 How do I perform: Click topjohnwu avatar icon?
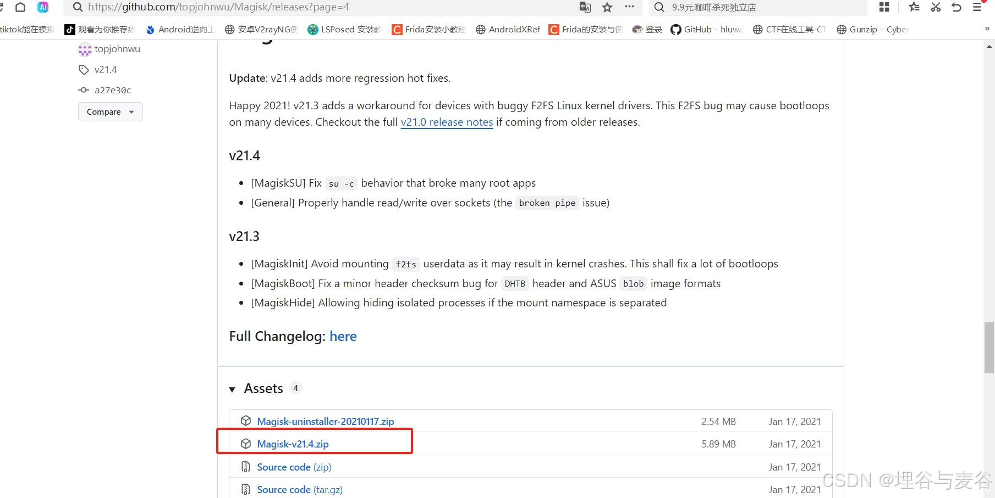pyautogui.click(x=85, y=50)
